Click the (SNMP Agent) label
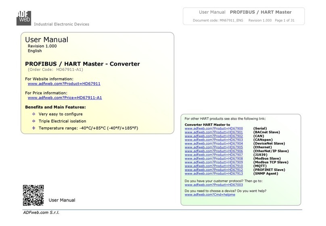 (x=266, y=174)
